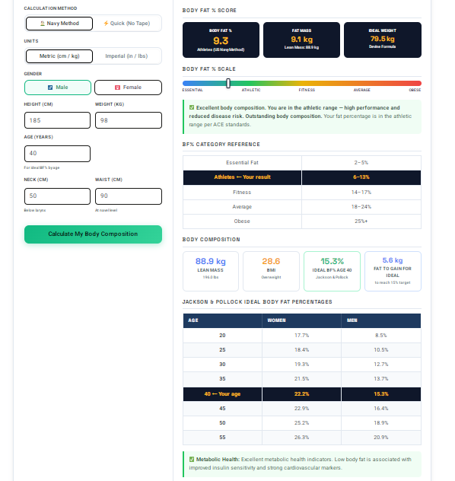Click the green checkmark beside Excellent body composition
This screenshot has width=455, height=481.
point(192,107)
